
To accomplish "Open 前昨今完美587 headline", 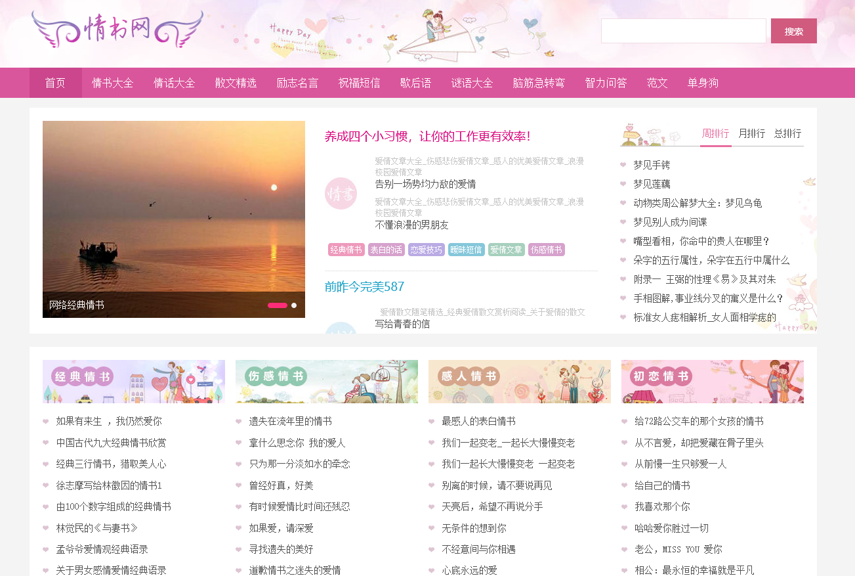I will pos(364,287).
